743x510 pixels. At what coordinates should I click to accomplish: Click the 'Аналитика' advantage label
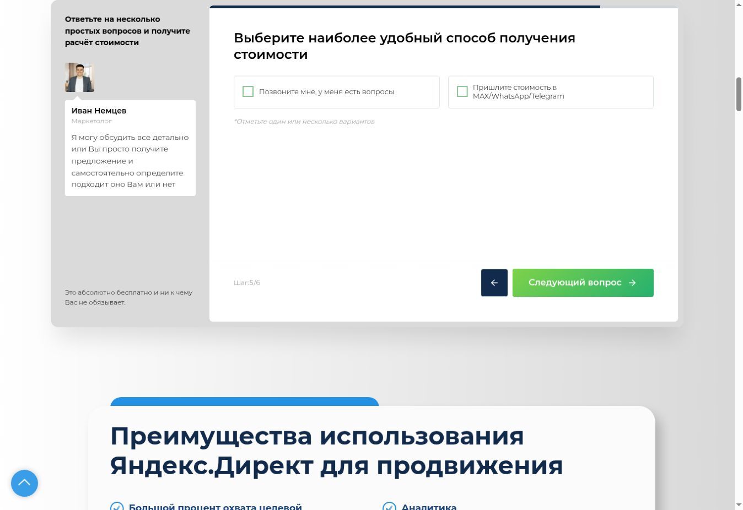[x=429, y=507]
